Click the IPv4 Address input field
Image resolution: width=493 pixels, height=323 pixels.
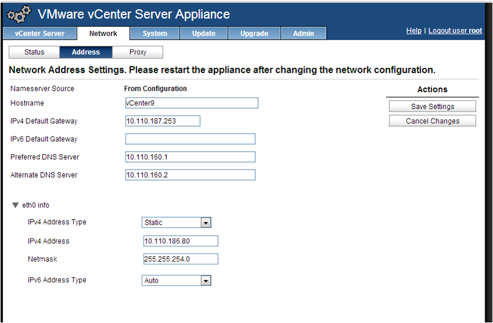[180, 241]
